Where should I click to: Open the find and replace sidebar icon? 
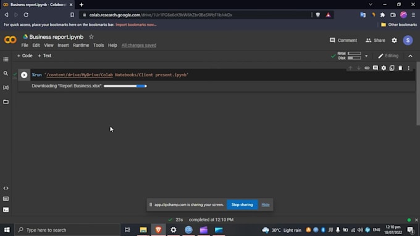point(6,73)
